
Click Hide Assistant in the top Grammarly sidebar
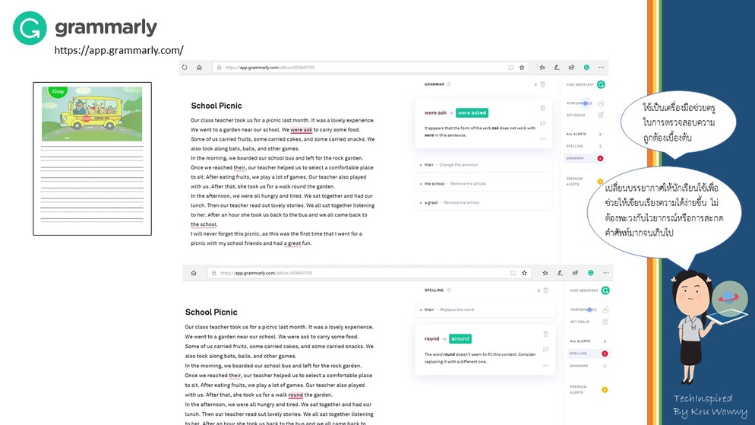pos(585,84)
